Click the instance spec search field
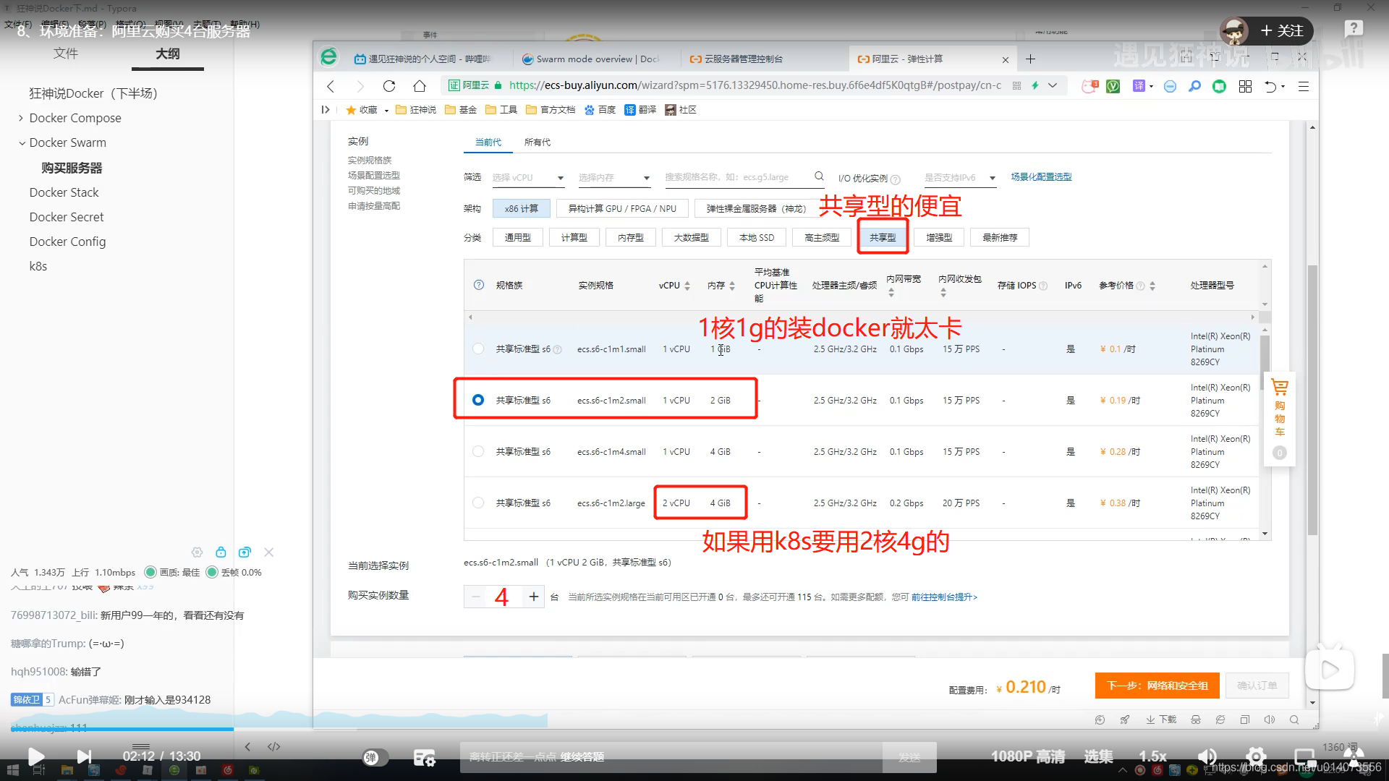This screenshot has height=781, width=1389. click(x=744, y=177)
